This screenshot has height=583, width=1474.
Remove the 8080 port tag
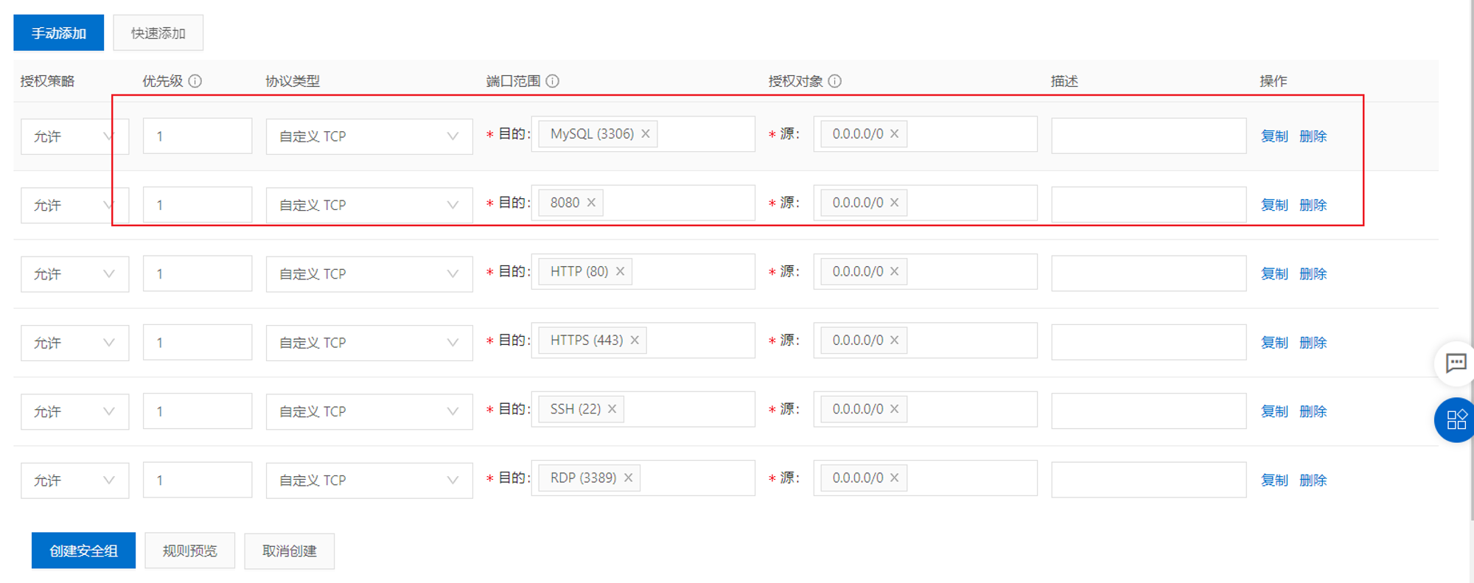(591, 203)
